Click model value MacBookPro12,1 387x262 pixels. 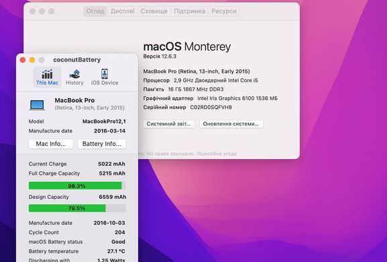tap(104, 122)
